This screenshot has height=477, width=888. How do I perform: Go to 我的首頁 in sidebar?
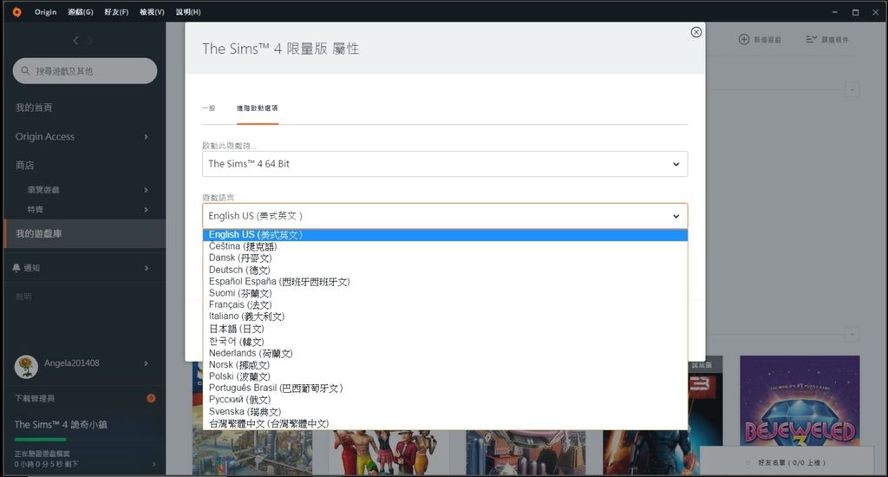34,108
